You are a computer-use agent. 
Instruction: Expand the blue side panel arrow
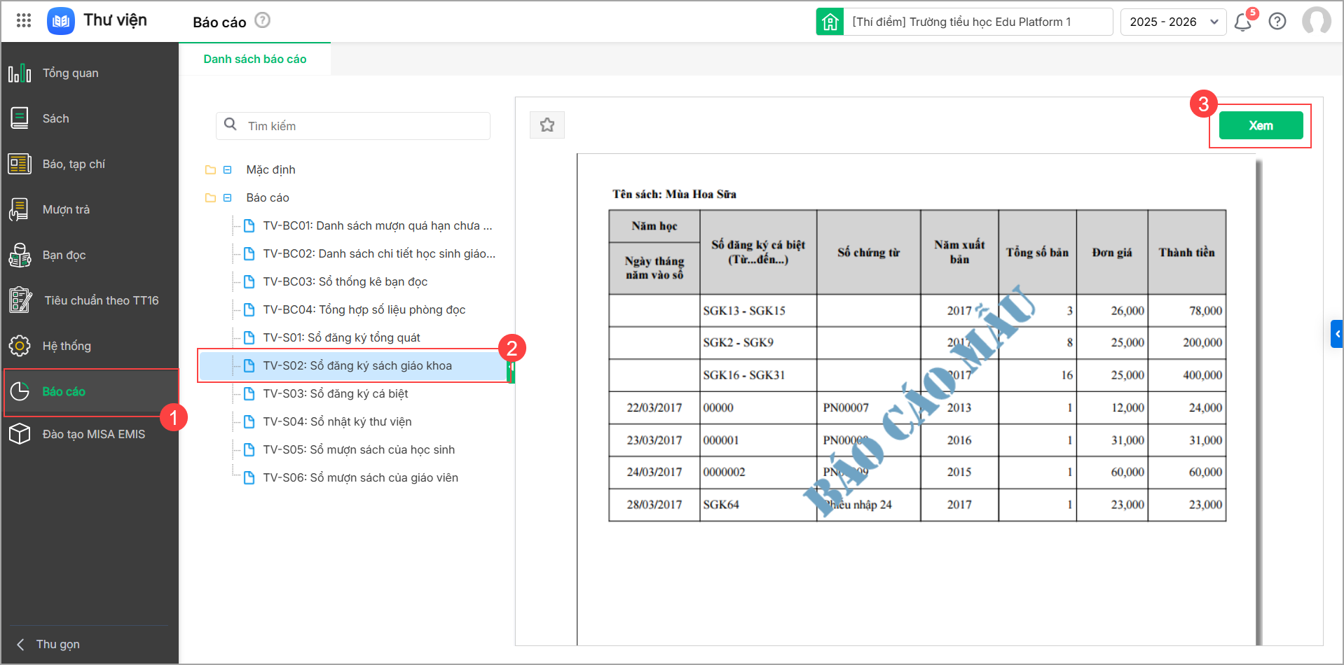1337,334
